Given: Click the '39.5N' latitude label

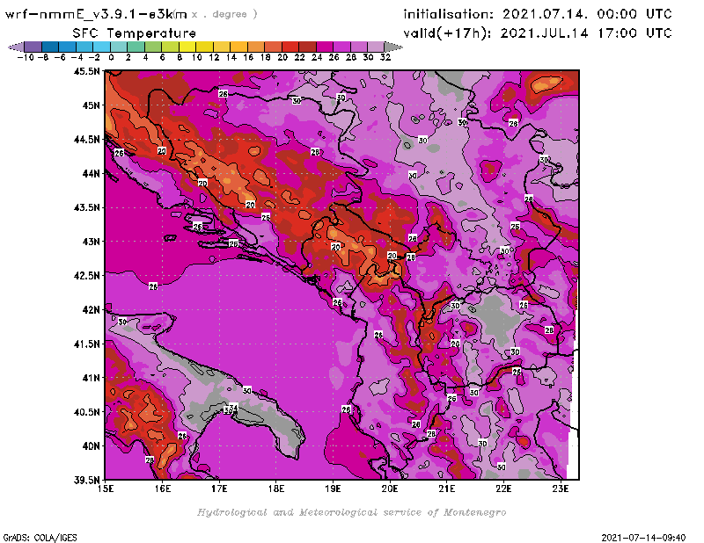Looking at the screenshot, I should click(86, 481).
